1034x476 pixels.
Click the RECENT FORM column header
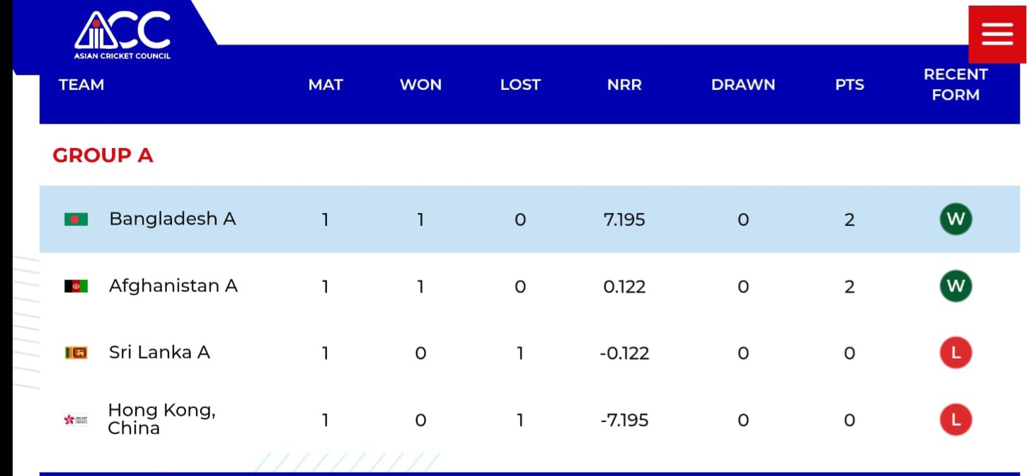(955, 85)
